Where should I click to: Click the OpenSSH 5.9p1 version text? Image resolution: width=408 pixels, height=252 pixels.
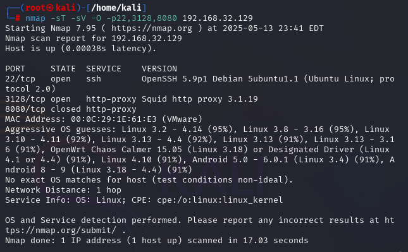tap(175, 79)
